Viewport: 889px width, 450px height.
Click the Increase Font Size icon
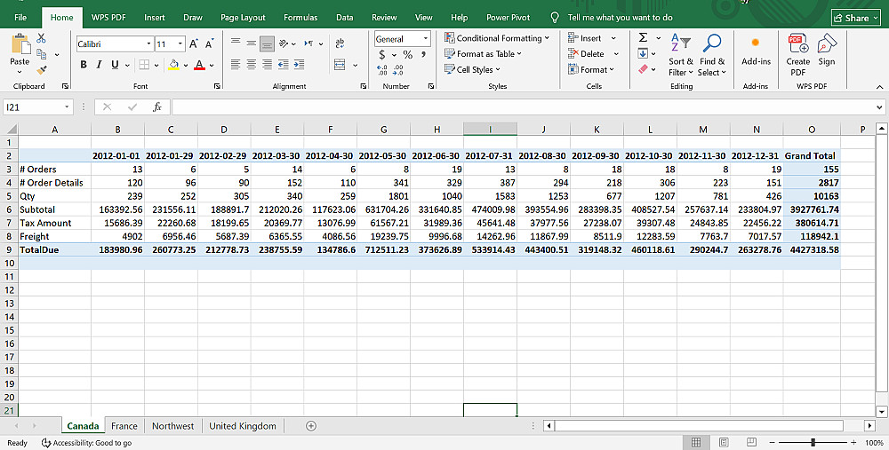pos(195,43)
